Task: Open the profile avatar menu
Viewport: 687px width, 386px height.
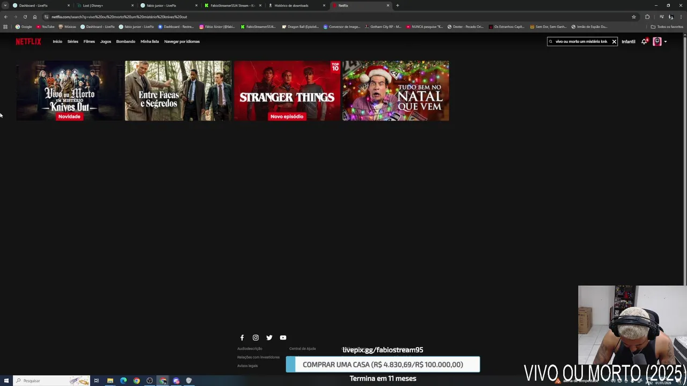Action: 657,41
